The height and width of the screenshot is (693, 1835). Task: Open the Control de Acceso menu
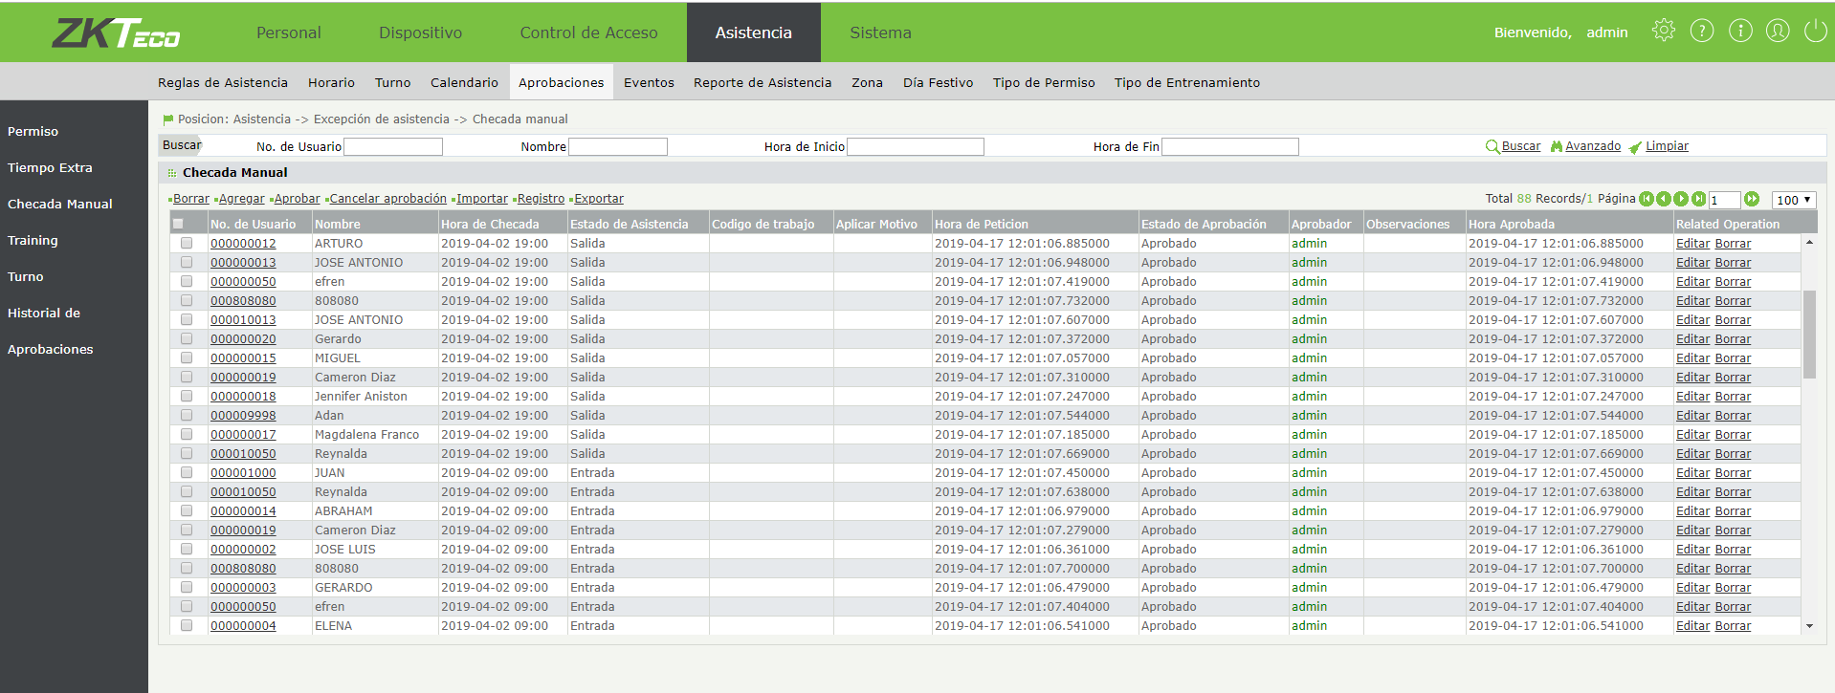(x=588, y=32)
